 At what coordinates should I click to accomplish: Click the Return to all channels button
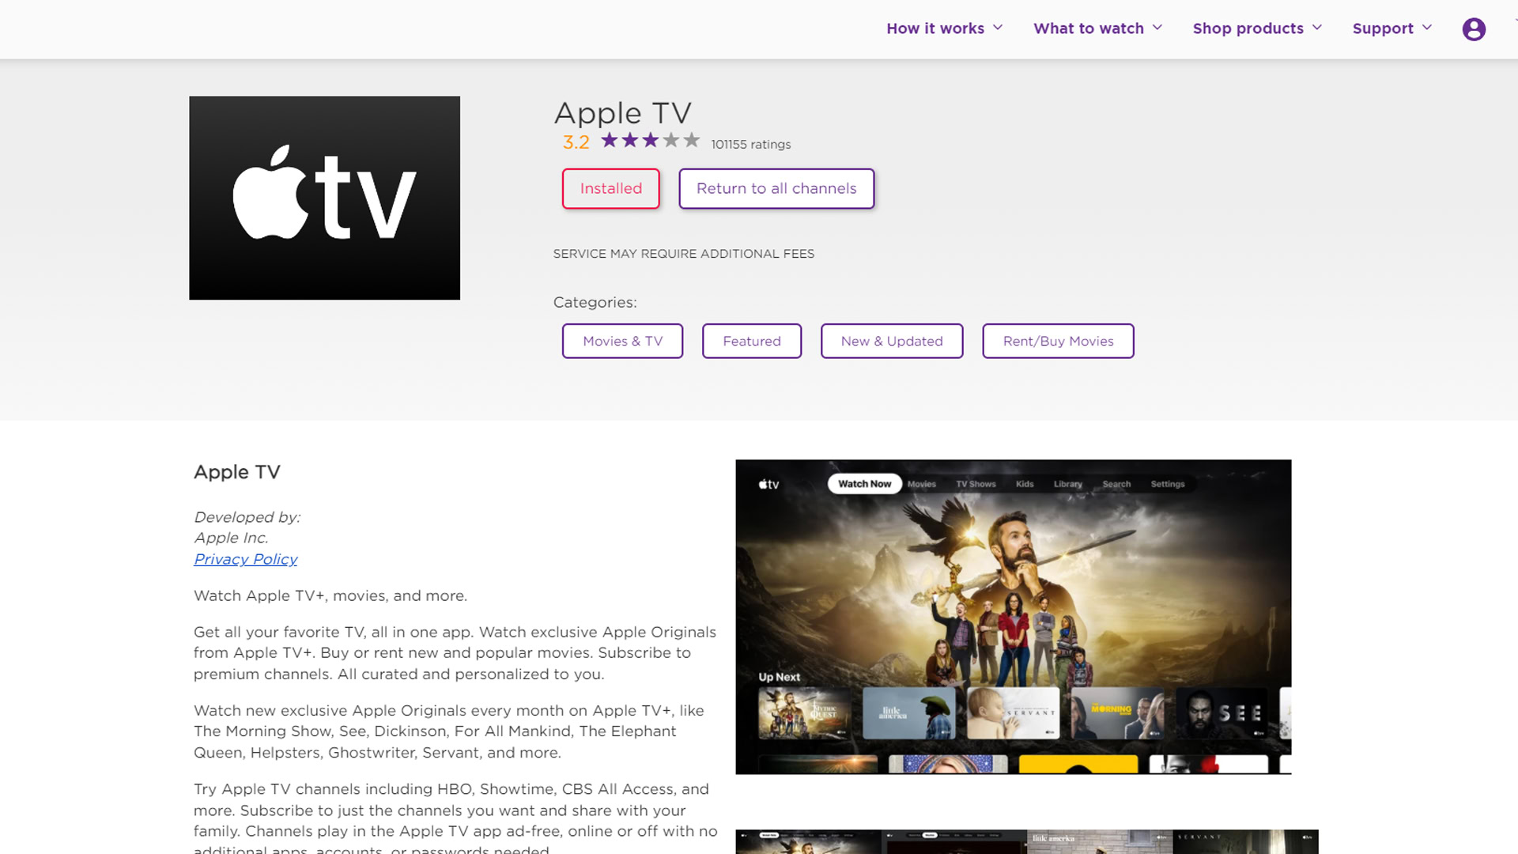click(x=776, y=189)
